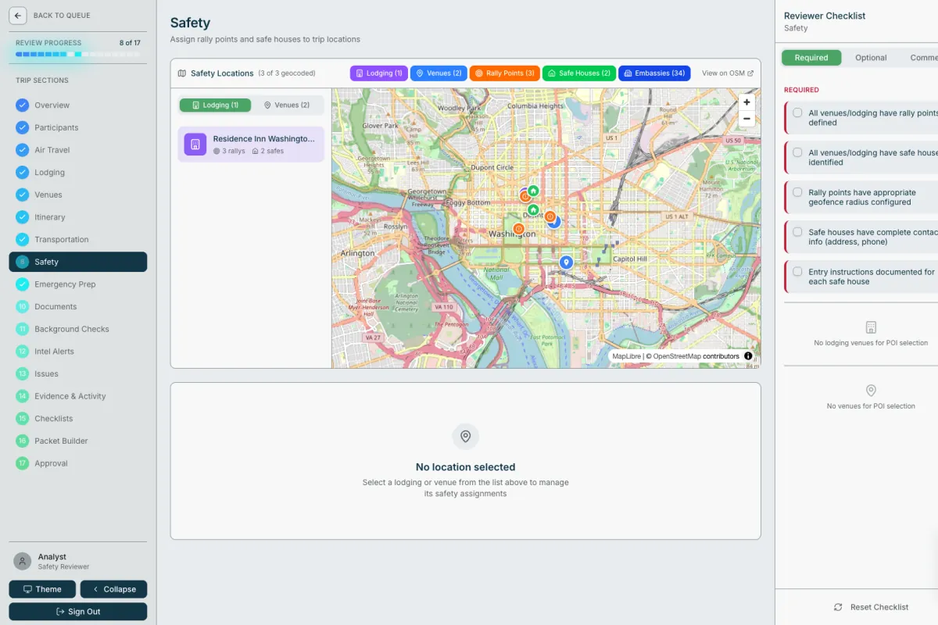Image resolution: width=938 pixels, height=625 pixels.
Task: Click the blue venue marker near Capitol Hill
Action: [x=566, y=262]
